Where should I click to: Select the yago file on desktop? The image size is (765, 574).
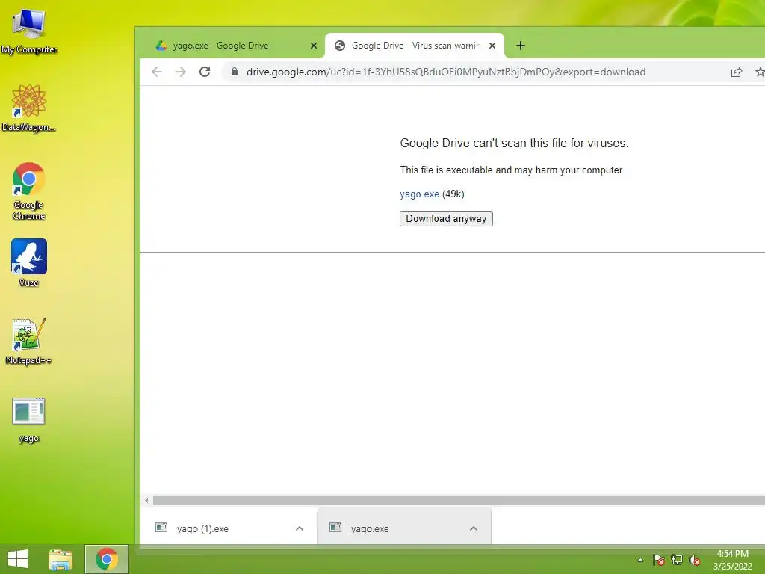tap(29, 420)
